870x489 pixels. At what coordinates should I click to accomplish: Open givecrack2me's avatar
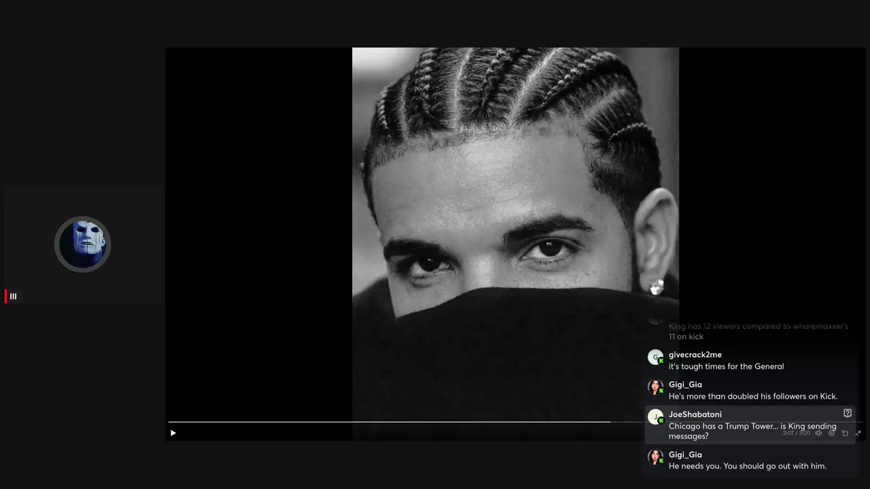655,357
